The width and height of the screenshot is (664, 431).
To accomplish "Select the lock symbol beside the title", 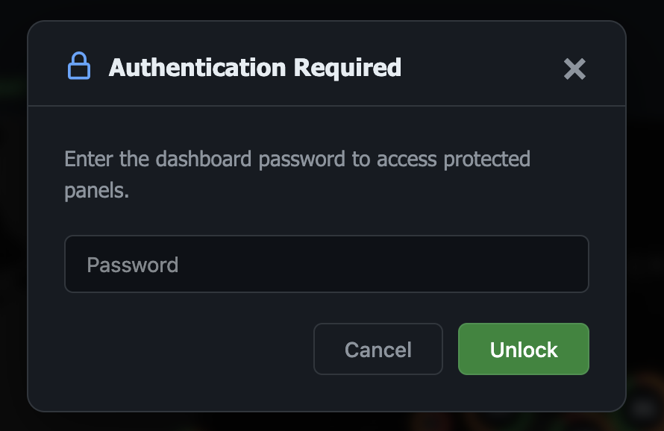I will [78, 67].
